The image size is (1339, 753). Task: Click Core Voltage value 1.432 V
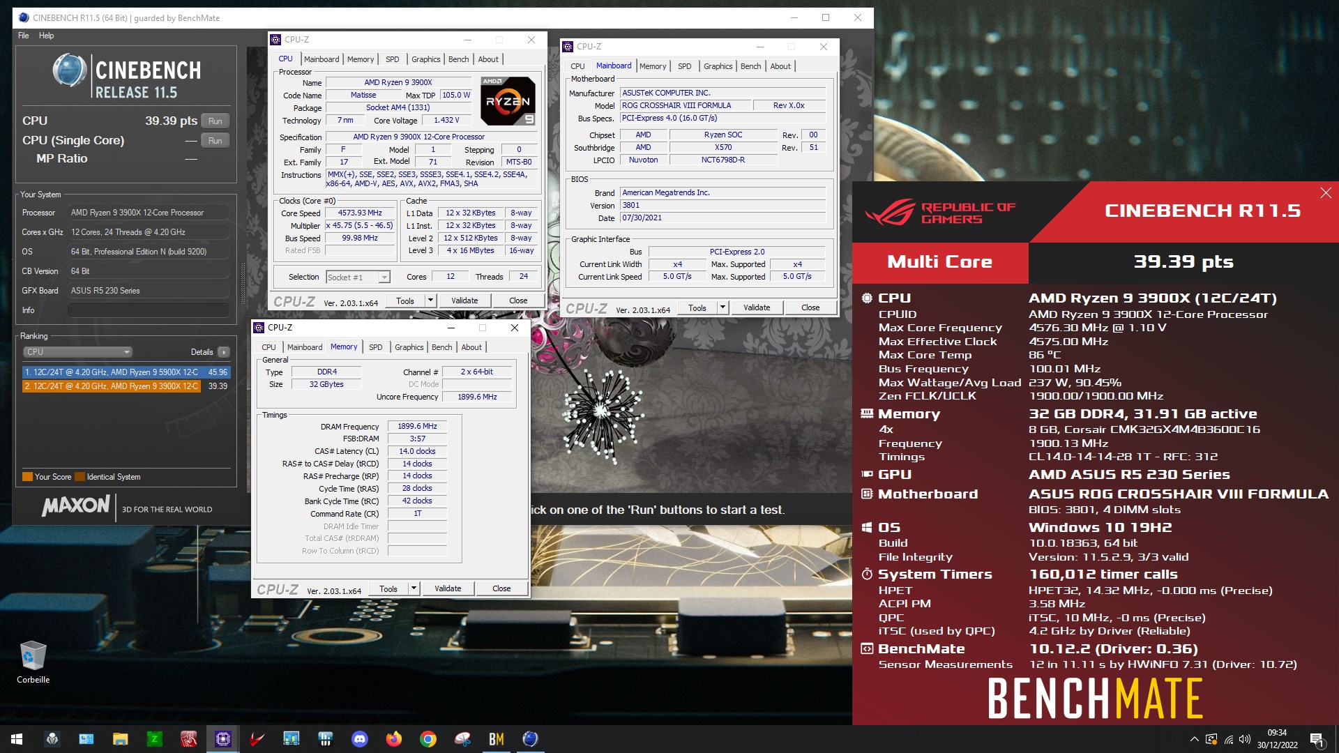tap(446, 120)
